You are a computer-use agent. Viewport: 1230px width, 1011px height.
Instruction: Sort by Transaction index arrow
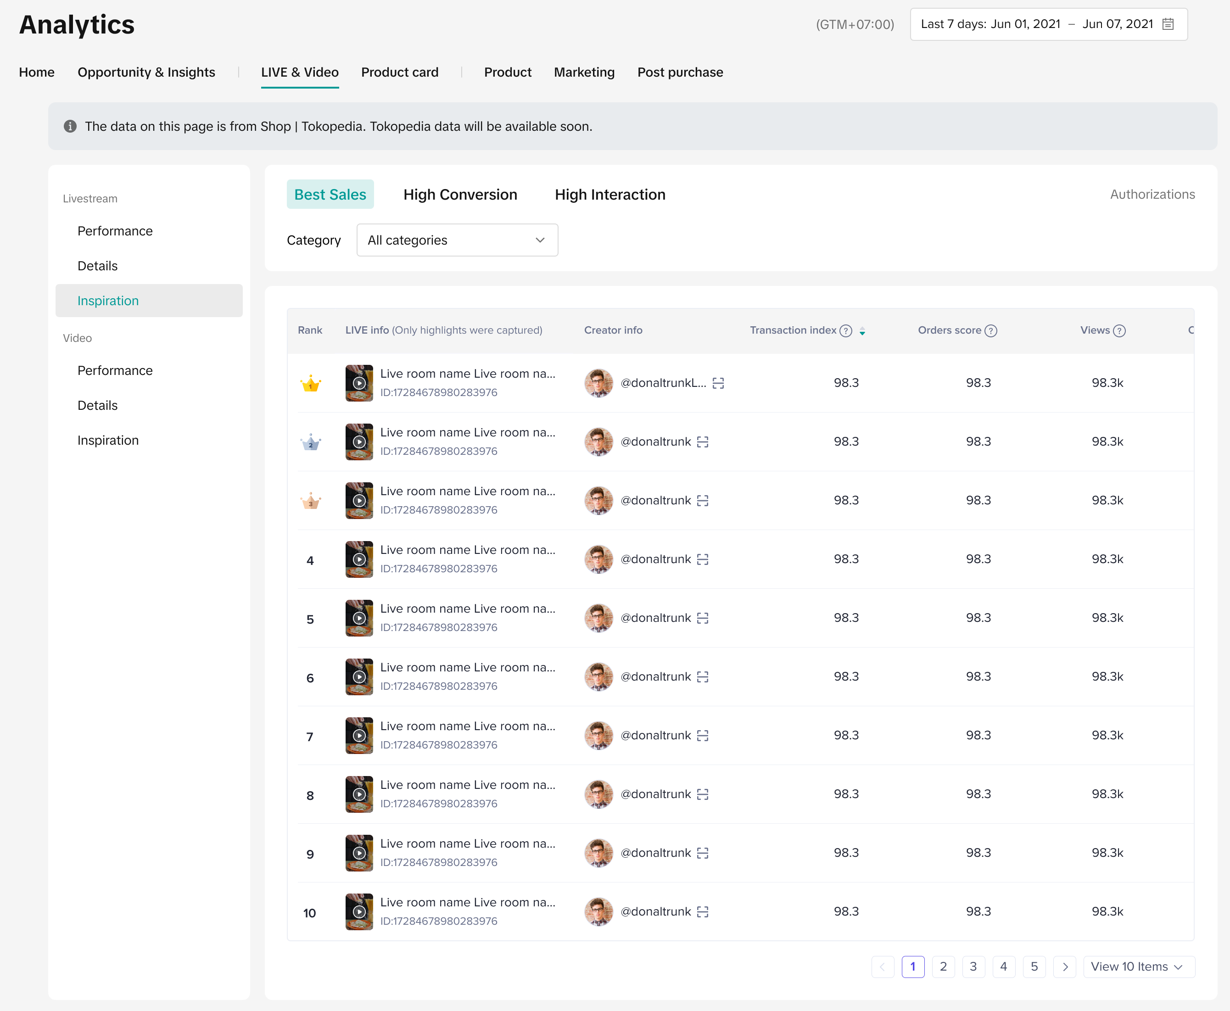coord(862,331)
